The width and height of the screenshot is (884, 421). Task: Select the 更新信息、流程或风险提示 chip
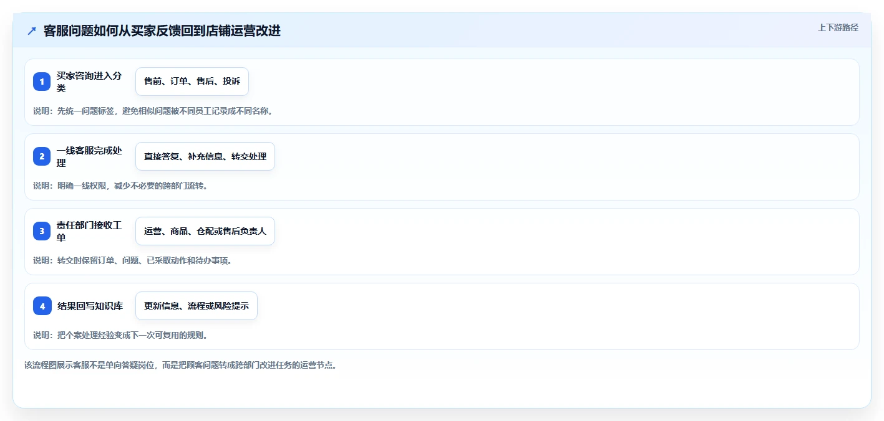coord(197,306)
